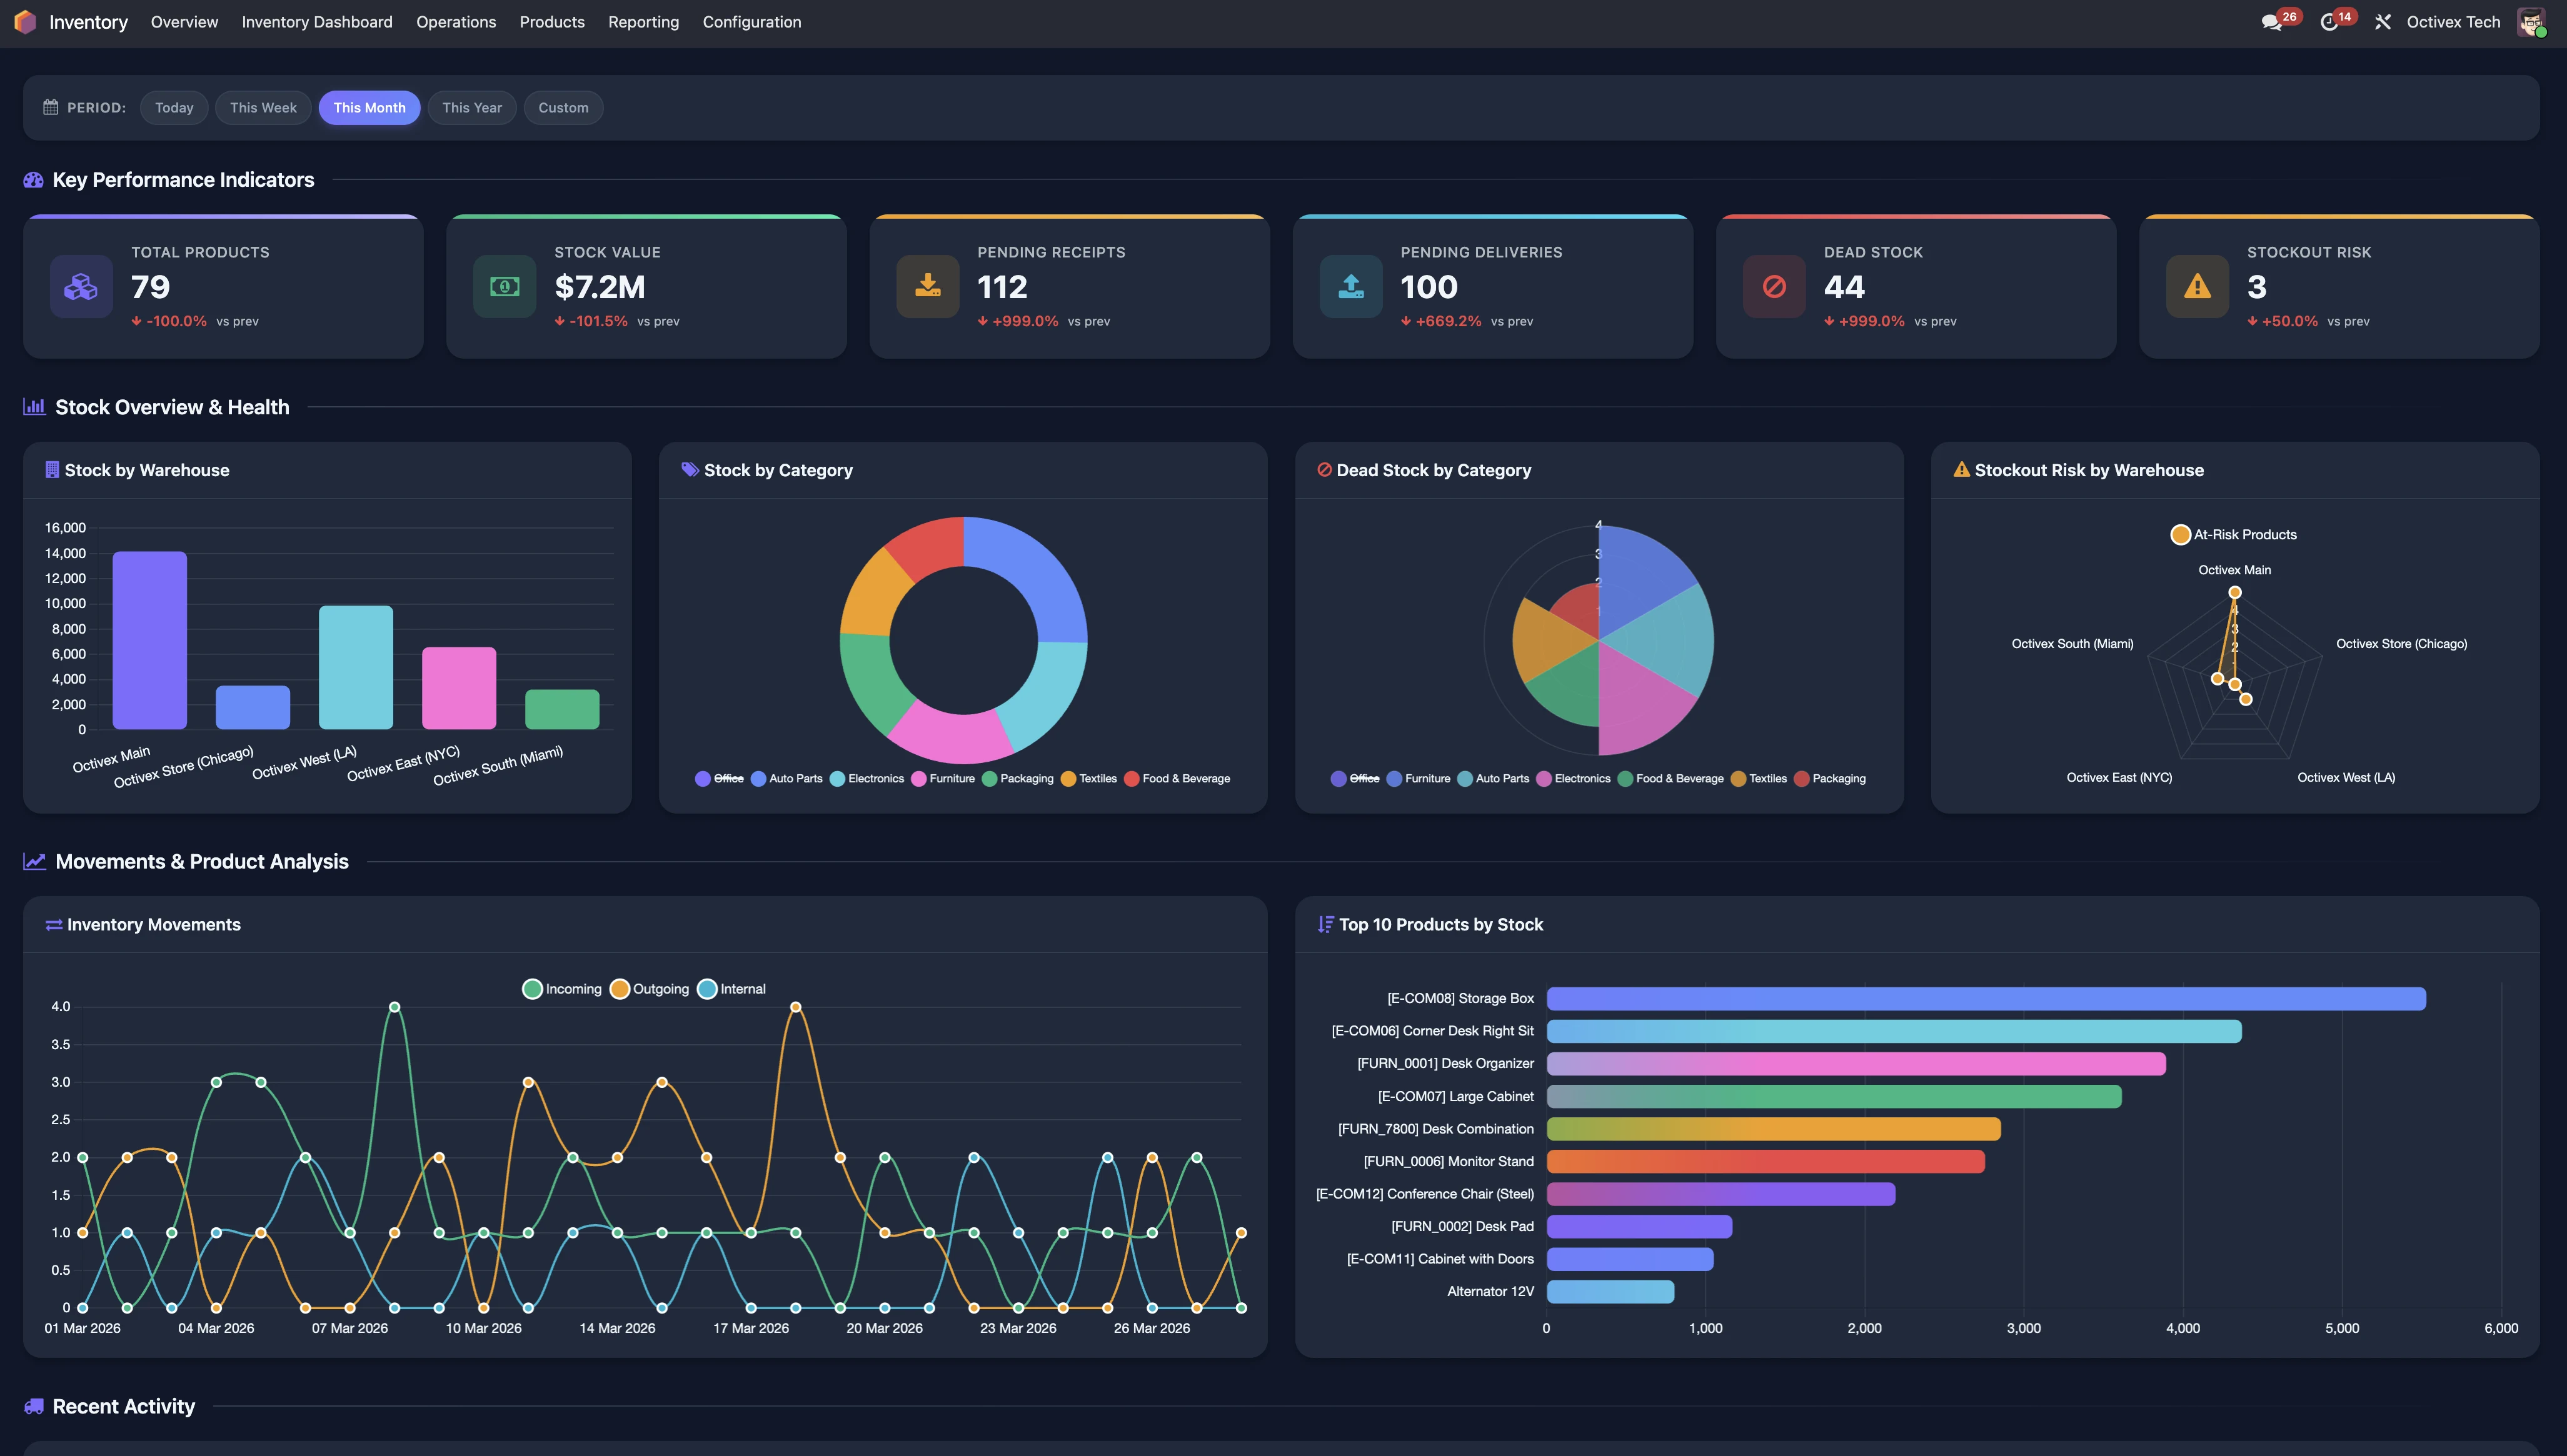Open the Stock Value KPI card

[x=646, y=286]
